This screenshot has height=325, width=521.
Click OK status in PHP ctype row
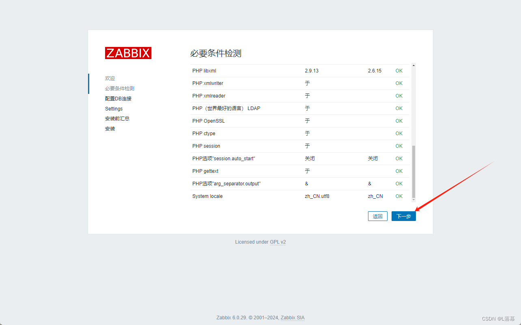(399, 134)
